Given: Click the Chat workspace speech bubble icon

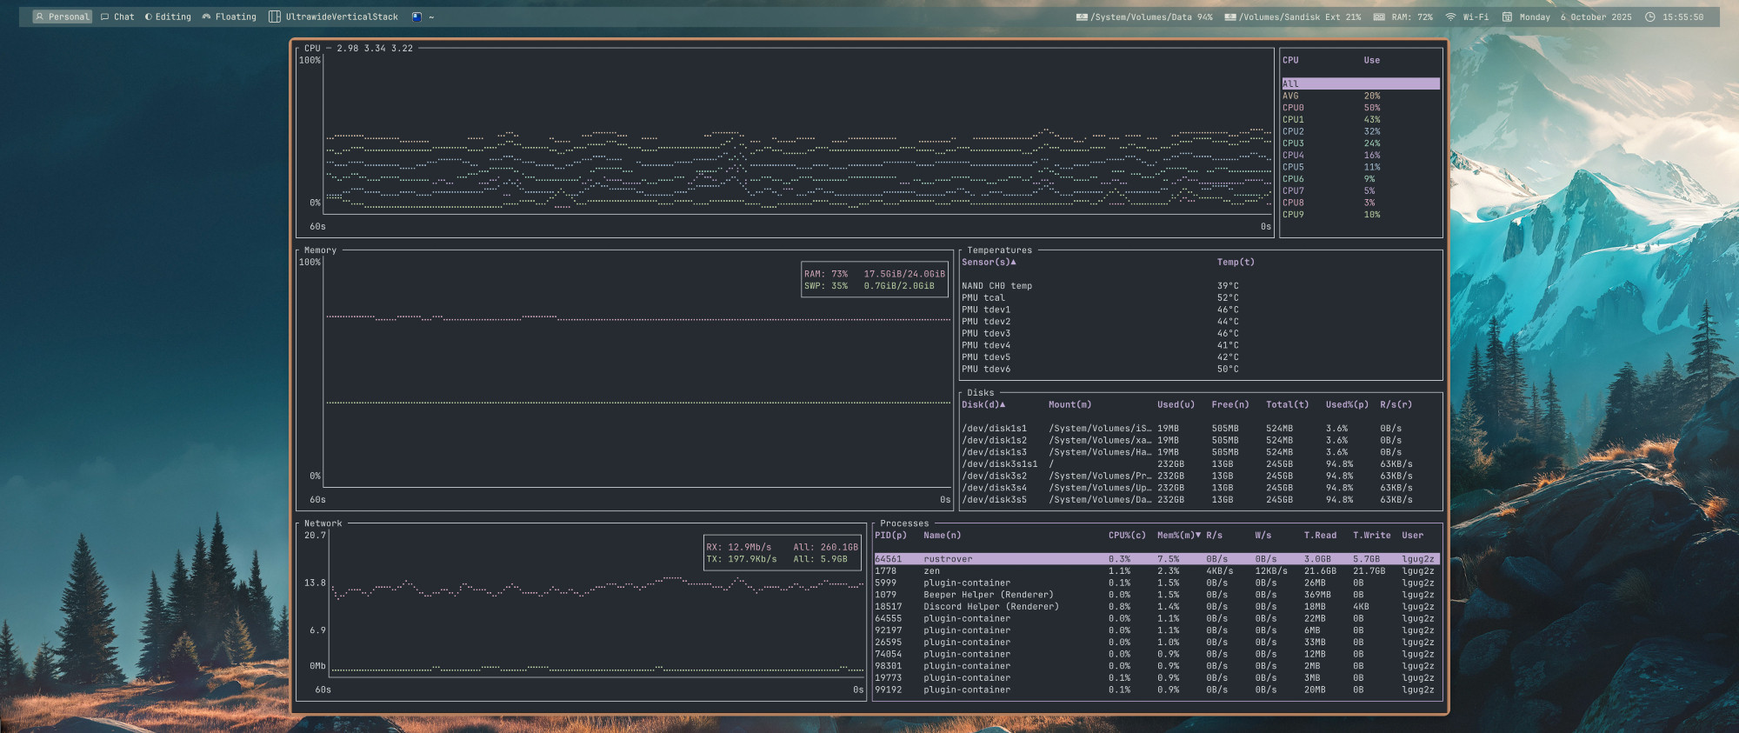Looking at the screenshot, I should click(x=105, y=17).
